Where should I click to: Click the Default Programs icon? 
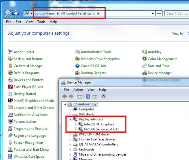point(10,73)
